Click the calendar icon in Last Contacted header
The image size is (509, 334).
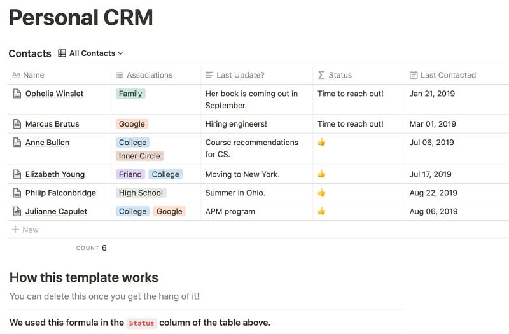[x=414, y=75]
